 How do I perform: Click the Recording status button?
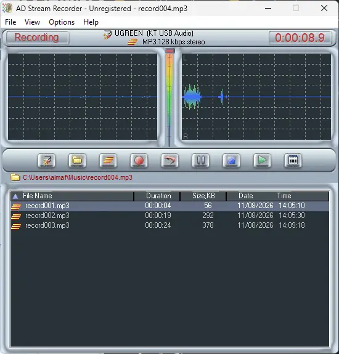38,38
